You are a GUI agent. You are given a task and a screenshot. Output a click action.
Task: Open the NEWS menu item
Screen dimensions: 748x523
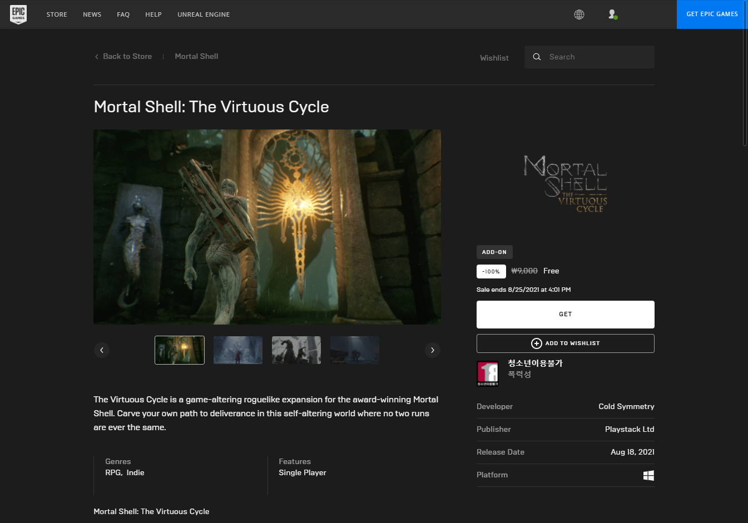click(x=92, y=14)
